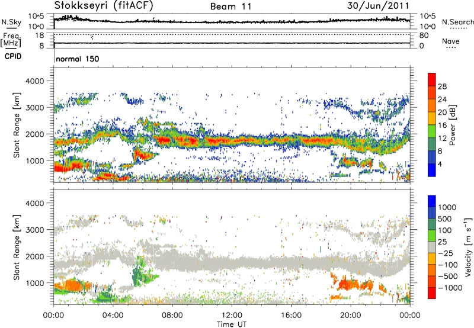Image resolution: width=474 pixels, height=328 pixels.
Task: Click the 'Stokkseyri (fitACF)' plot title
Action: click(104, 5)
